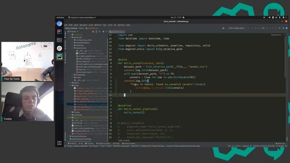Toggle Reader Mode in the editor
The image size is (290, 163).
point(276,35)
